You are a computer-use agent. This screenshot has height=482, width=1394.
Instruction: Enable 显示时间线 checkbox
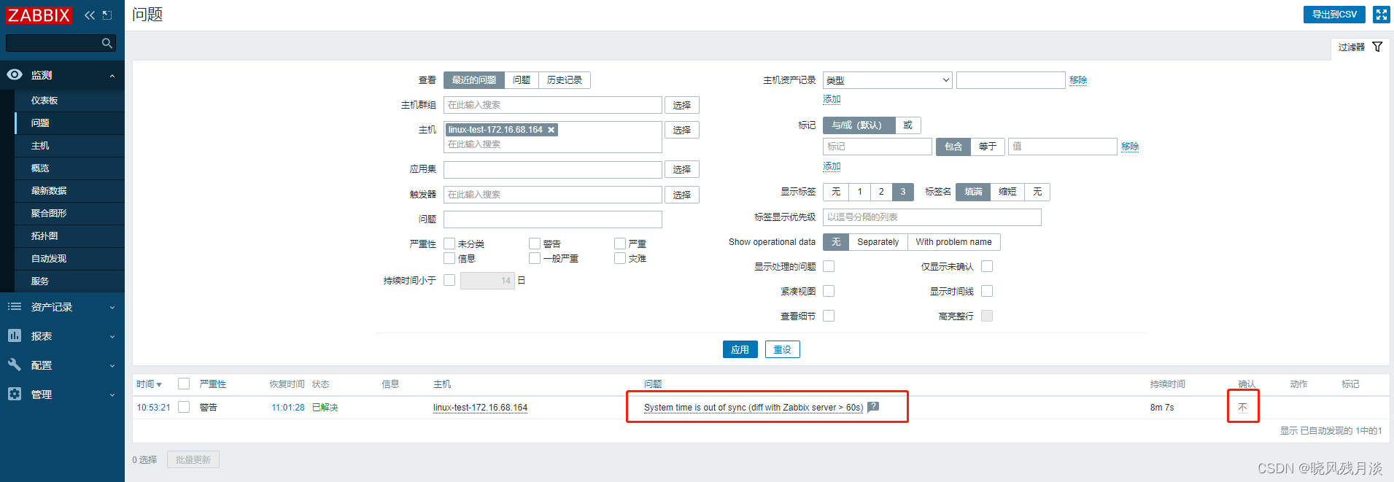pos(987,291)
